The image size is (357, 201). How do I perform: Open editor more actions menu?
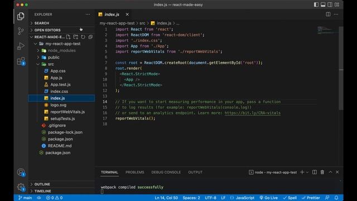tap(336, 15)
